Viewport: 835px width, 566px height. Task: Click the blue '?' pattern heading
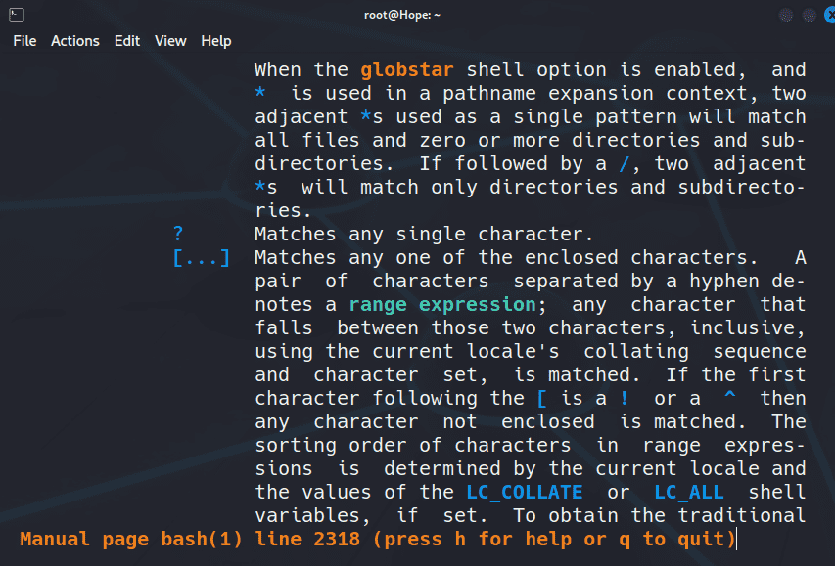[178, 235]
